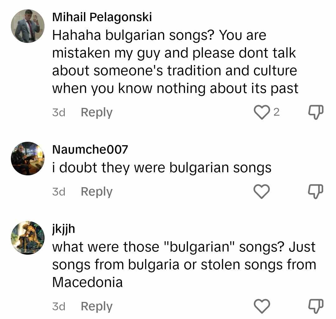
Task: Tap the username jkjjh
Action: pyautogui.click(x=63, y=229)
